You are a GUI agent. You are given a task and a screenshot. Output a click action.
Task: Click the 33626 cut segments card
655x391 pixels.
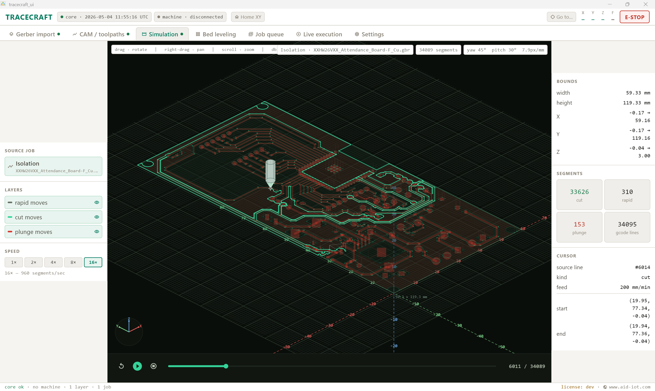click(579, 195)
